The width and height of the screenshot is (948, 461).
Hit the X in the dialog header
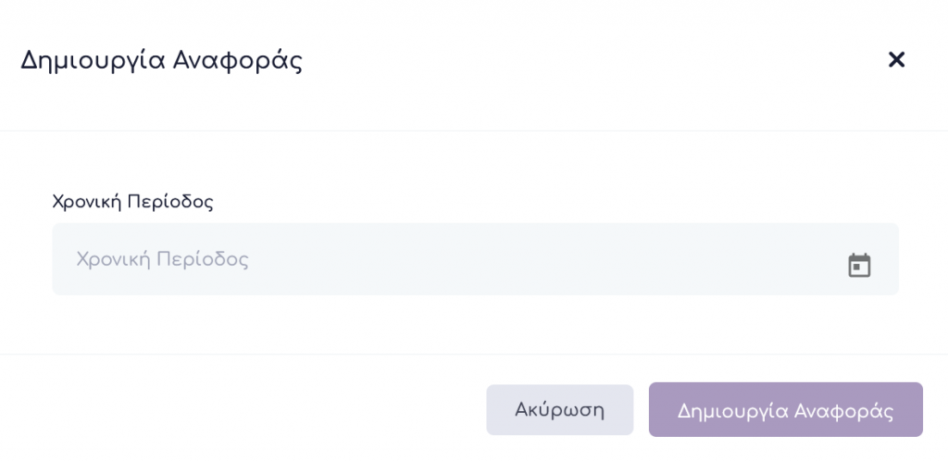pyautogui.click(x=896, y=60)
